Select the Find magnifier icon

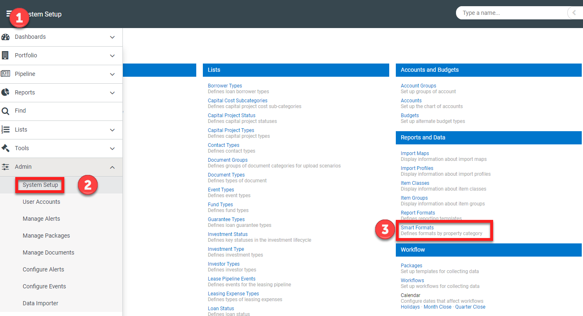tap(6, 111)
